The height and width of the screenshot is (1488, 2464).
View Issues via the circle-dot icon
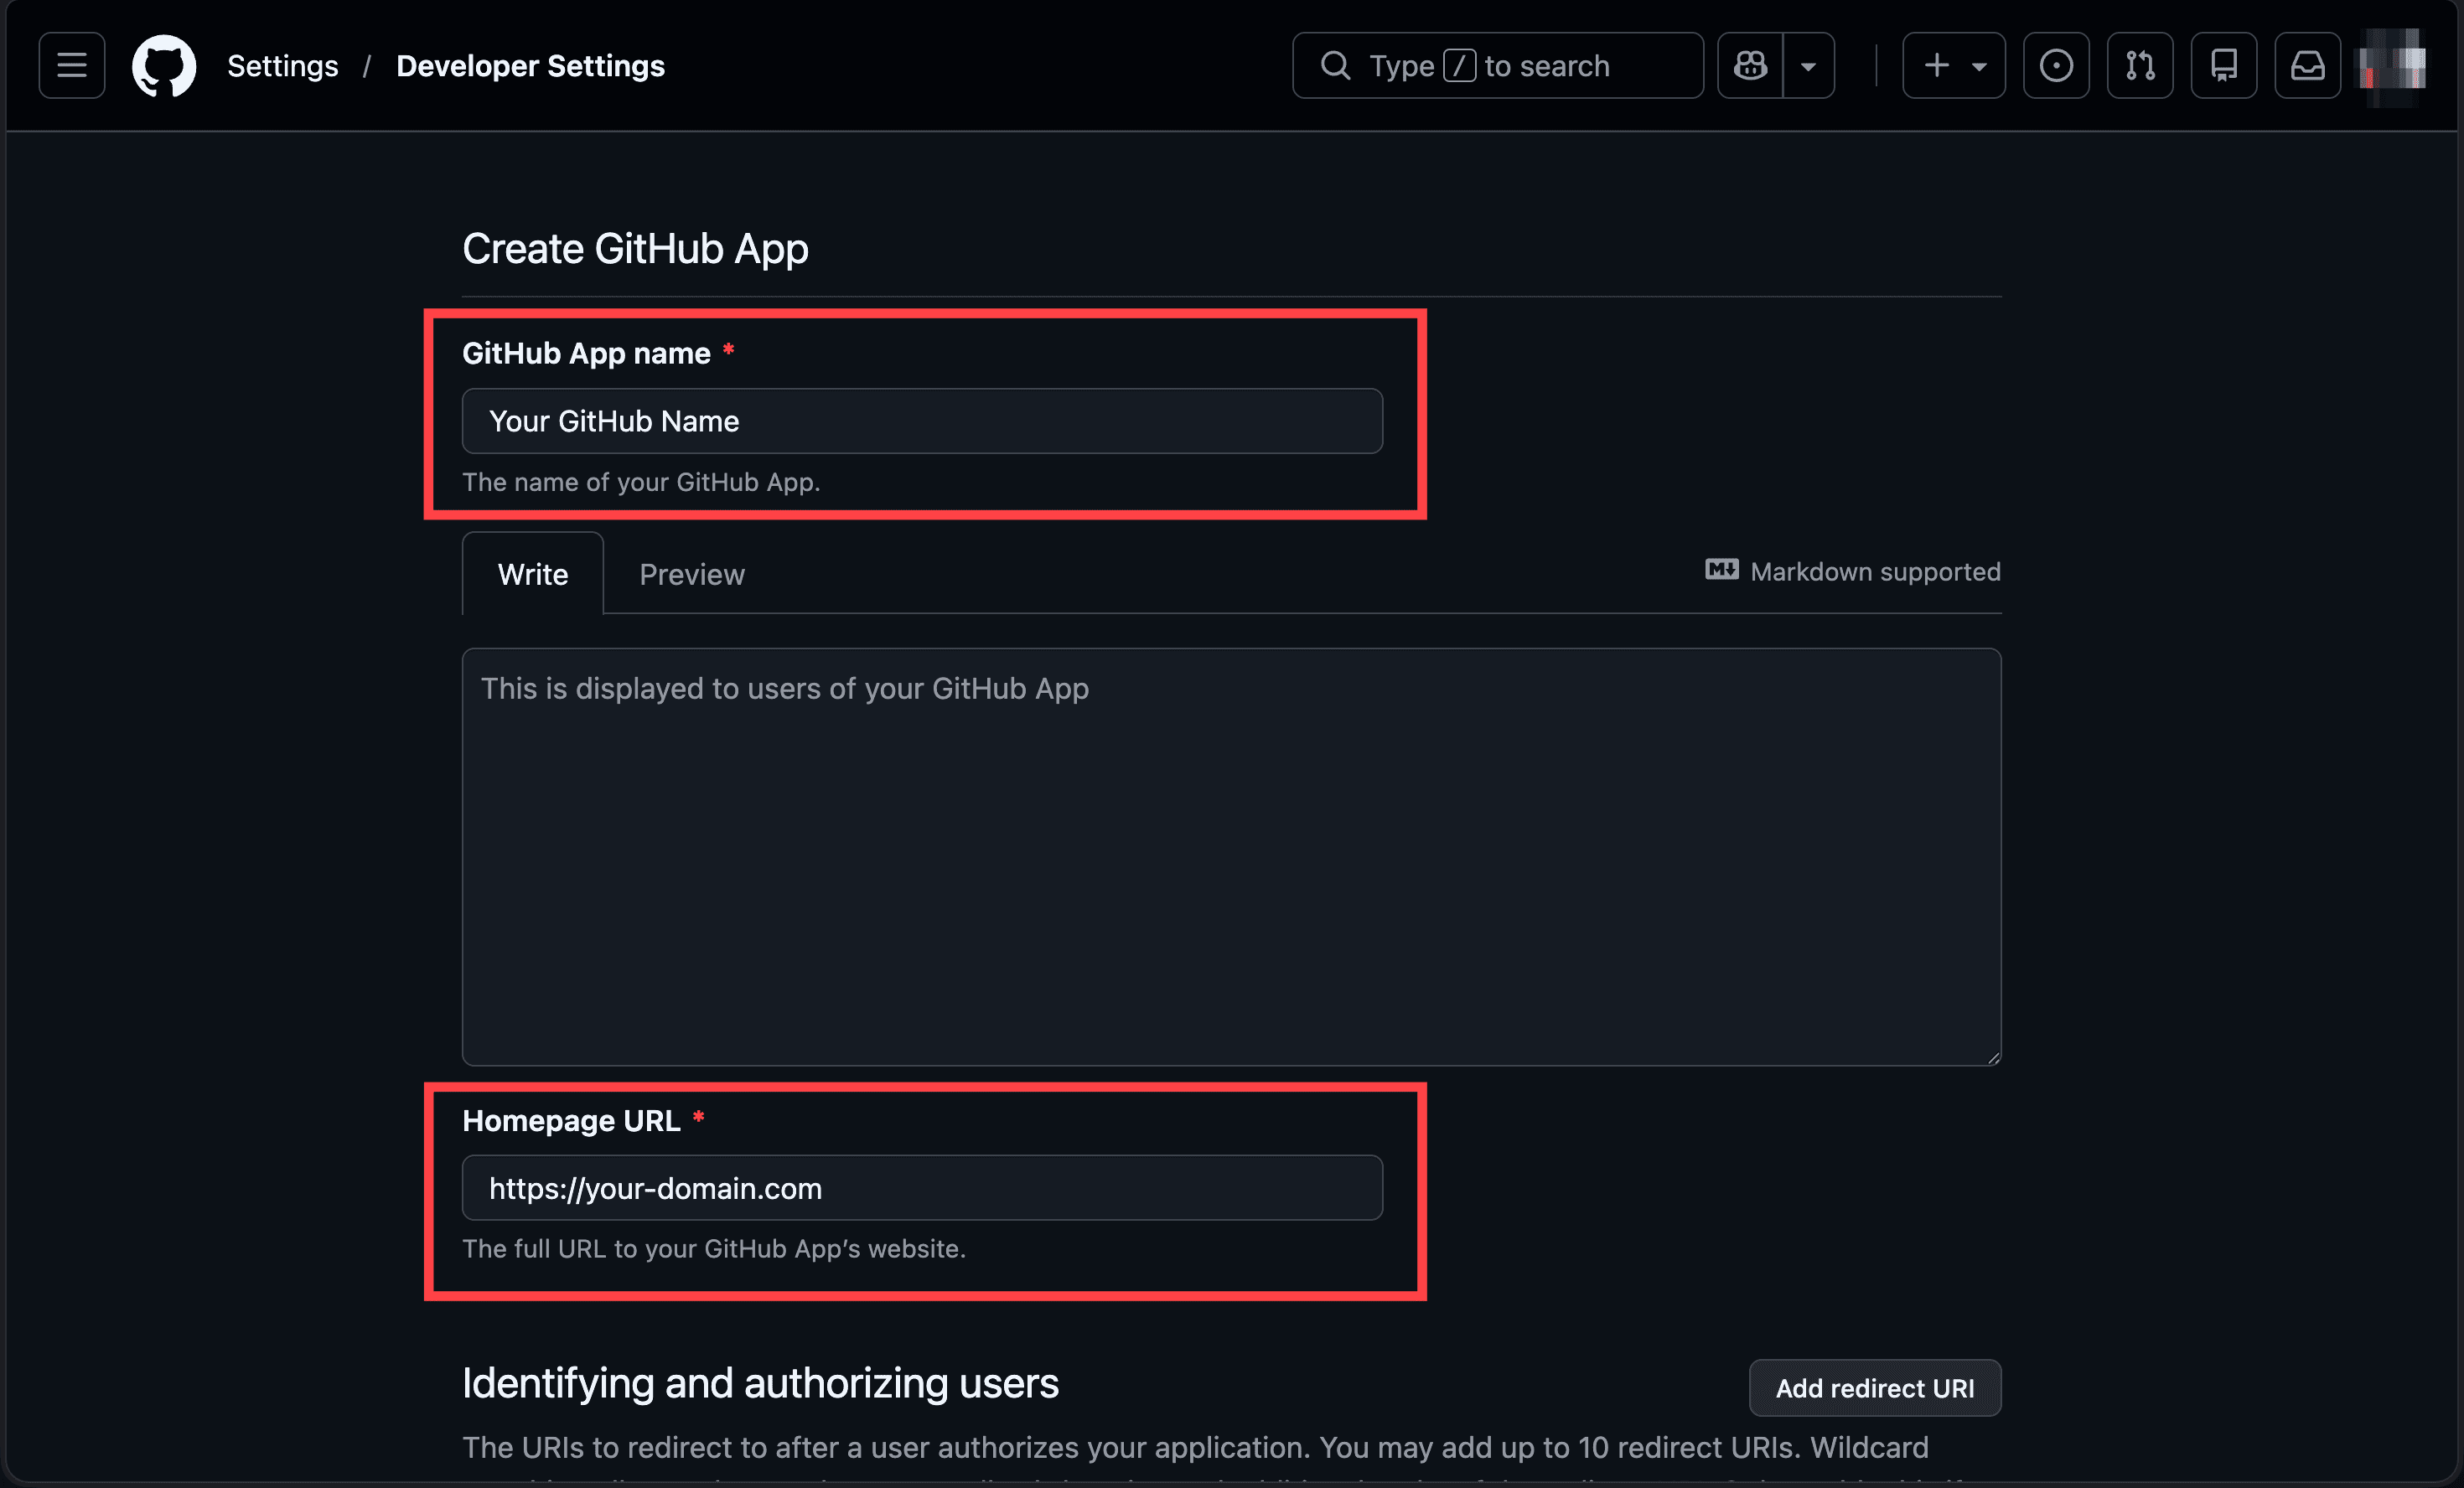point(2056,66)
